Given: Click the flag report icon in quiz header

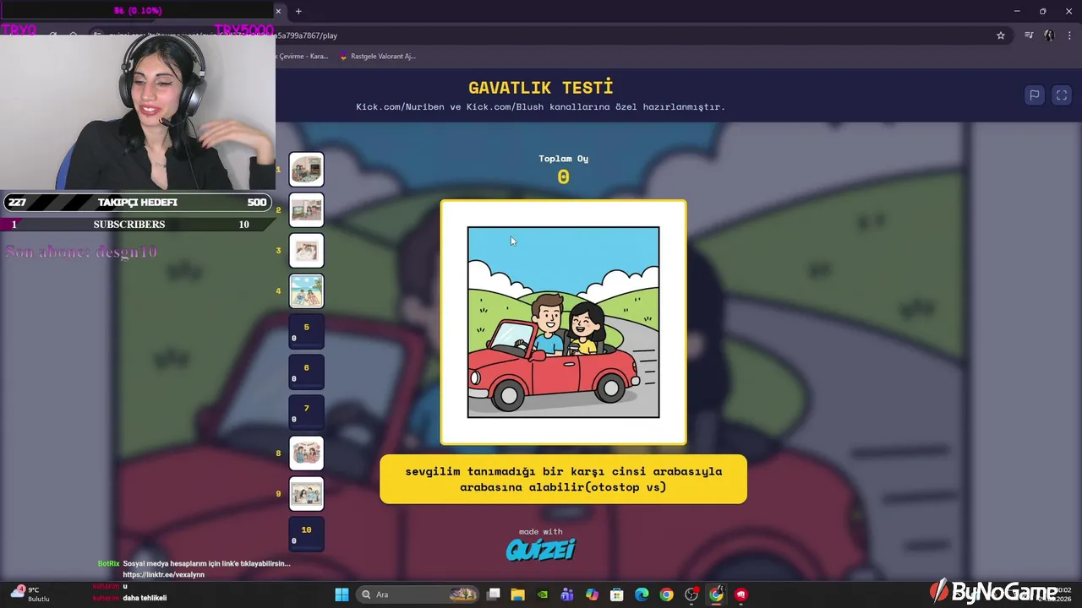Looking at the screenshot, I should (1034, 95).
